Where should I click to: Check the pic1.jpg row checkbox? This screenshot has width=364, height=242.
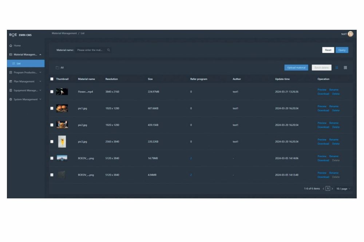pos(52,109)
